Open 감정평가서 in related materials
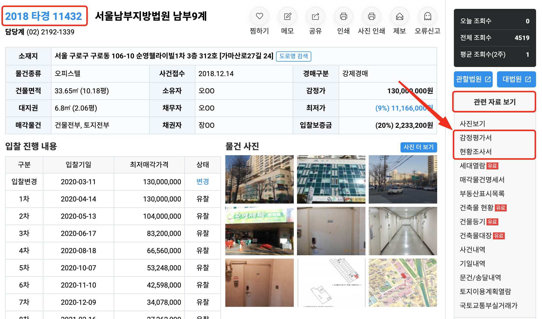This screenshot has height=319, width=542. 475,138
